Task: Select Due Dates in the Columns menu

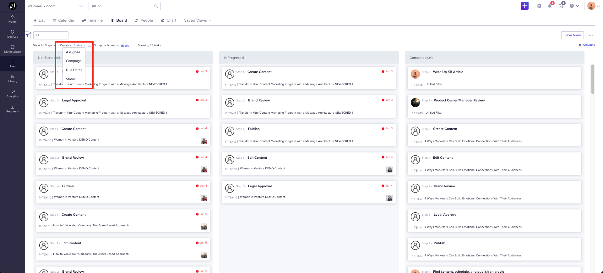Action: coord(74,70)
